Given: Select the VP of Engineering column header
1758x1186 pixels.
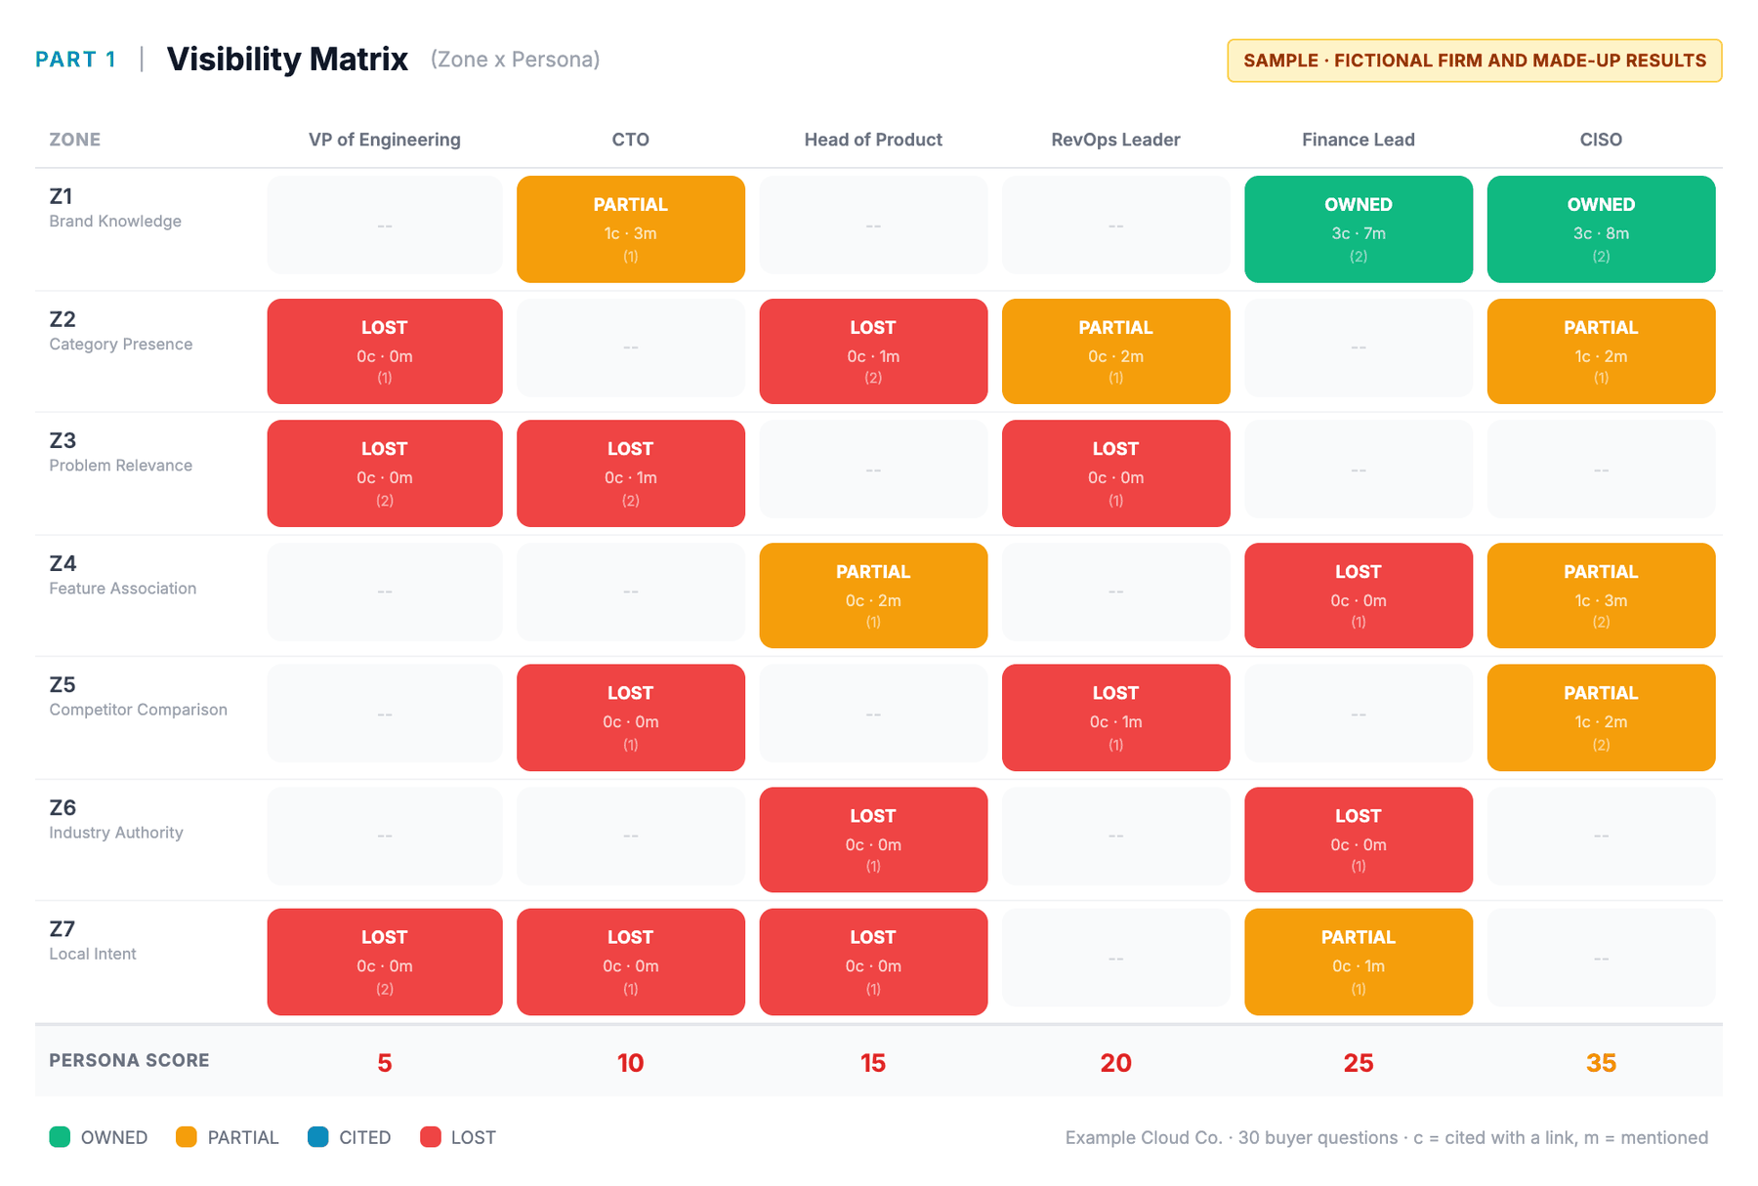Looking at the screenshot, I should [385, 140].
